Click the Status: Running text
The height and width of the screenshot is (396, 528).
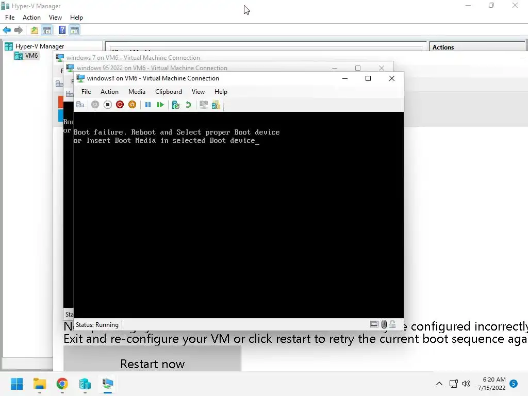click(97, 325)
